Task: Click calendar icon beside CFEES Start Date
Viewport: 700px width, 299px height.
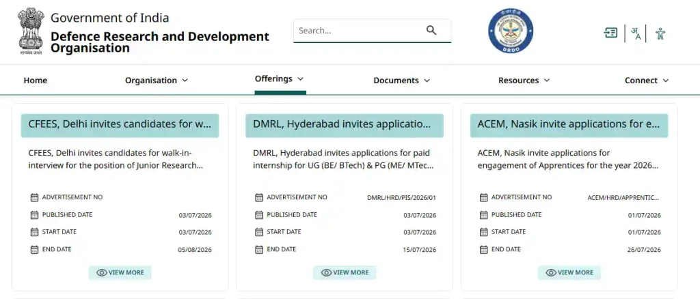Action: coord(34,232)
